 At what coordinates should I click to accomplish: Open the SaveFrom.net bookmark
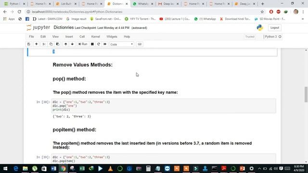[x=106, y=19]
